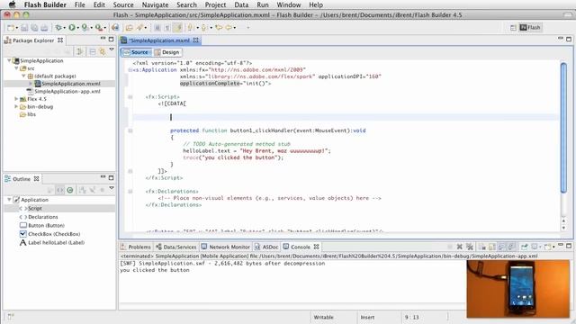Open the Problems tab
The width and height of the screenshot is (576, 324).
pos(136,247)
